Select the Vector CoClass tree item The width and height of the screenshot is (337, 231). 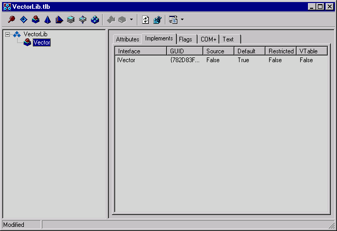click(41, 42)
